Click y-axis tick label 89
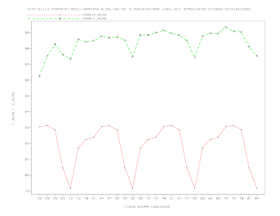Screen dimensions: 280x216 28,32
